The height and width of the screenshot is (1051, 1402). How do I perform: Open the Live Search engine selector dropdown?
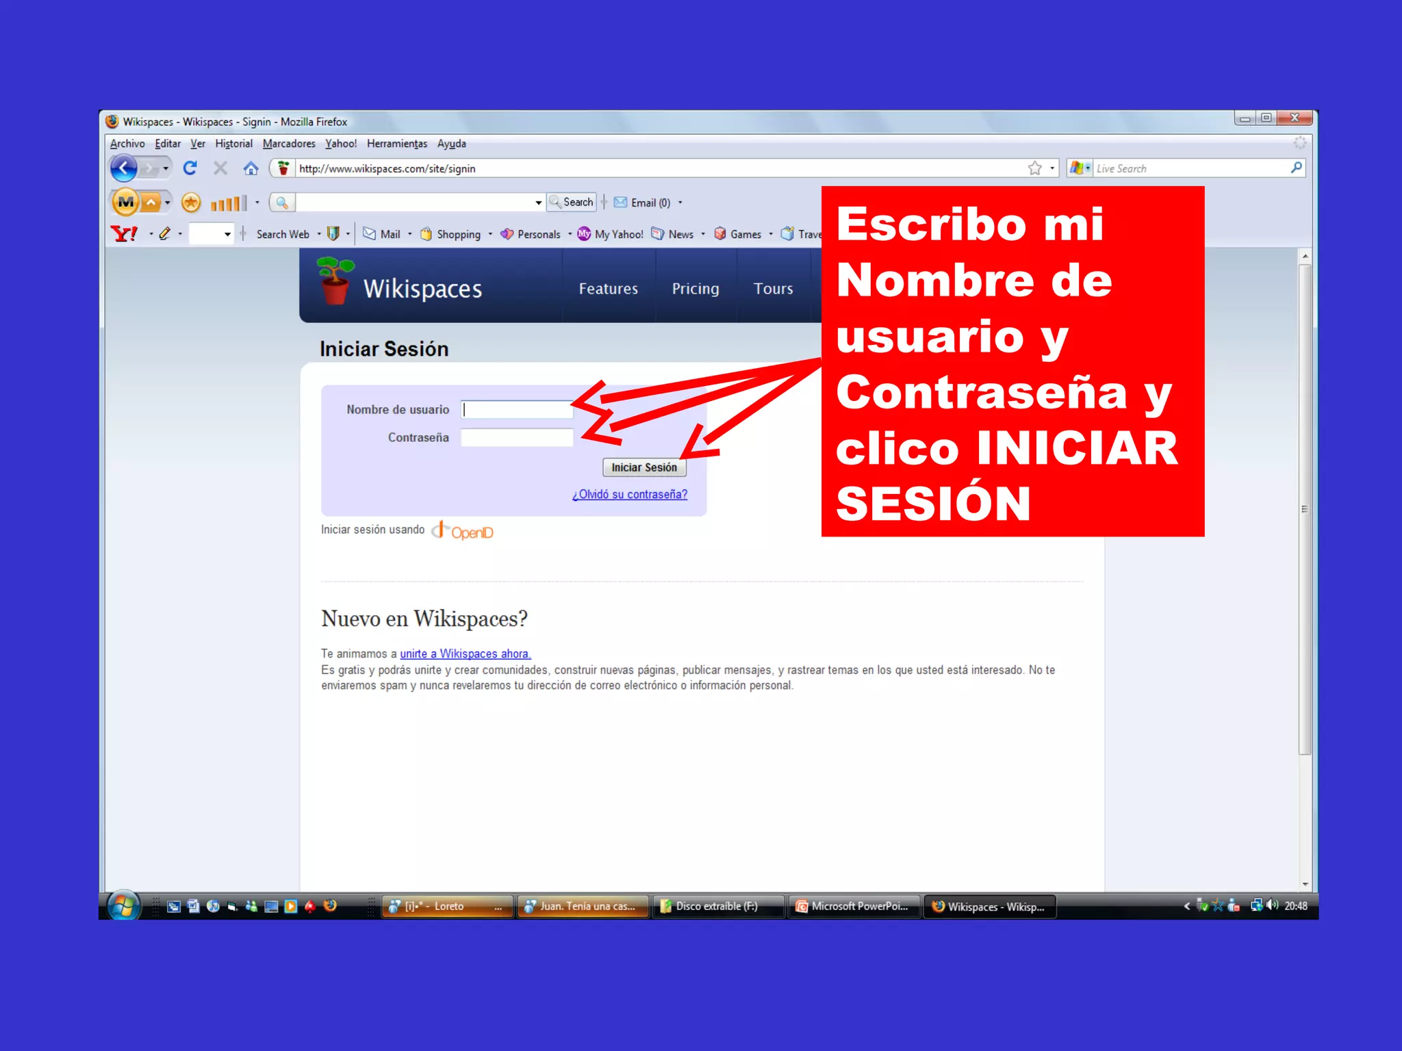1088,168
